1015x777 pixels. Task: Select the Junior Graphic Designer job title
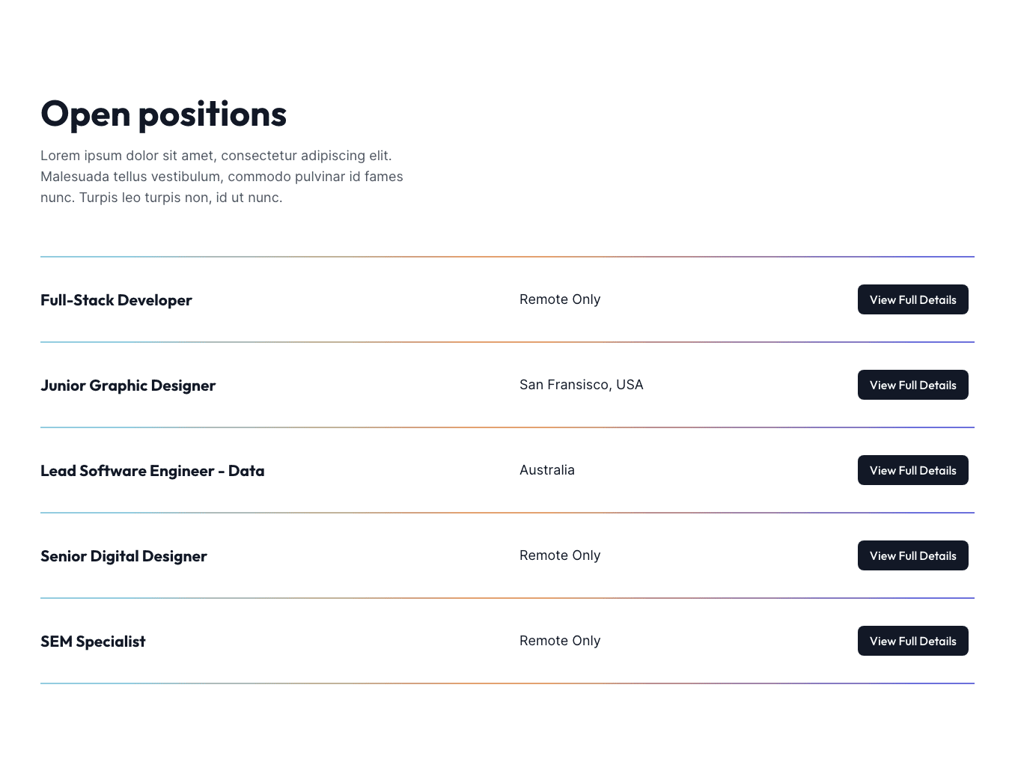pyautogui.click(x=128, y=386)
